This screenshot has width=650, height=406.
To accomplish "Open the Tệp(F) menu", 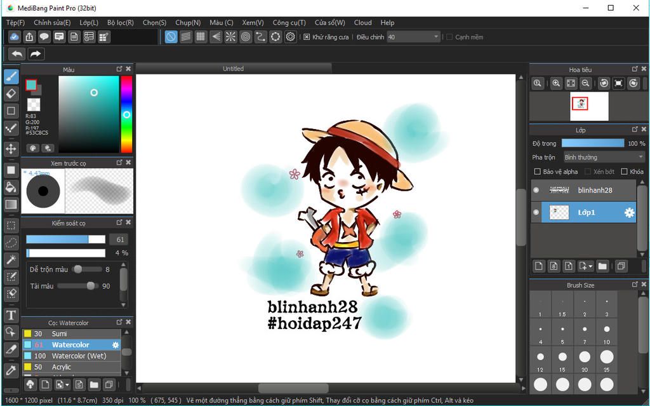I will tap(15, 23).
